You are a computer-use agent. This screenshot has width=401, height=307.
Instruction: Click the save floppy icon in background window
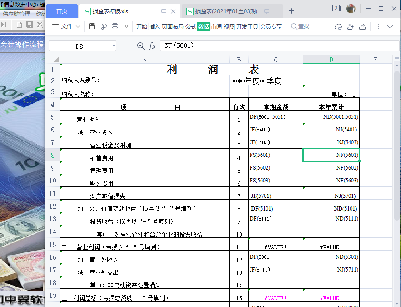[30, 25]
